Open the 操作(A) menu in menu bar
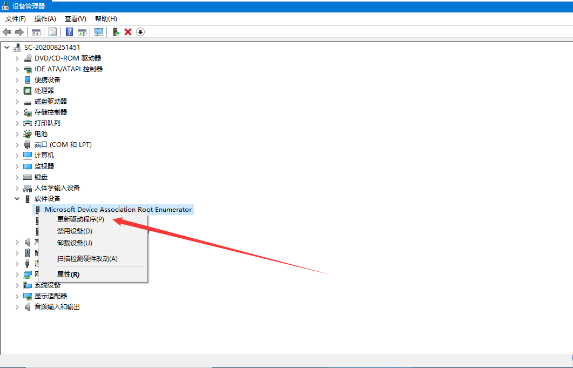This screenshot has height=368, width=573. 45,19
